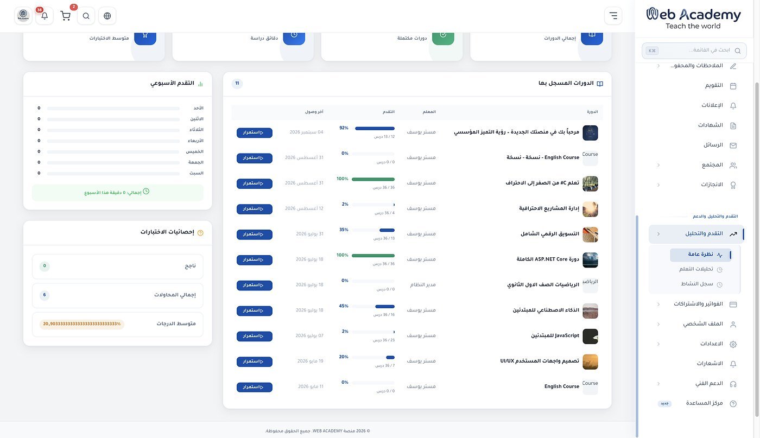
Task: Collapse the التقدم والتحليل menu chevron
Action: coord(658,234)
